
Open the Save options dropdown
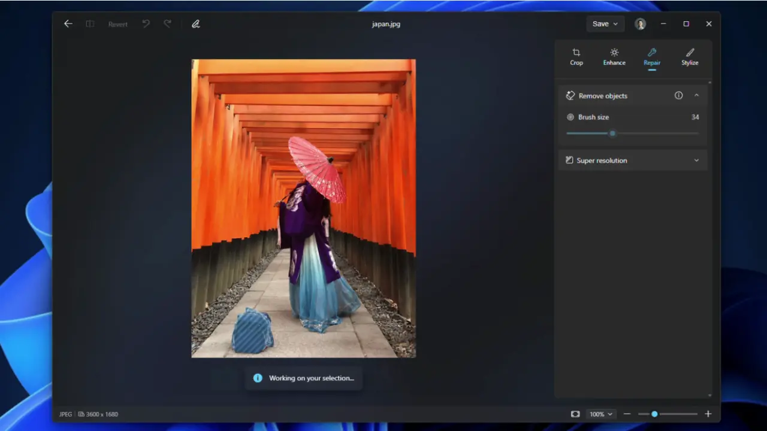point(605,24)
